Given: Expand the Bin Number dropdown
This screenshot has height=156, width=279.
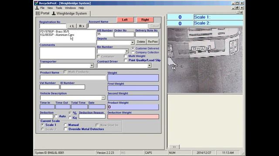Looking at the screenshot, I should tap(127, 51).
